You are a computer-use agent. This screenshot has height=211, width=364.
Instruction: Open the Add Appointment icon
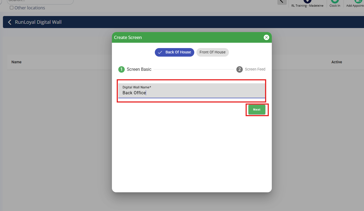pos(358,1)
